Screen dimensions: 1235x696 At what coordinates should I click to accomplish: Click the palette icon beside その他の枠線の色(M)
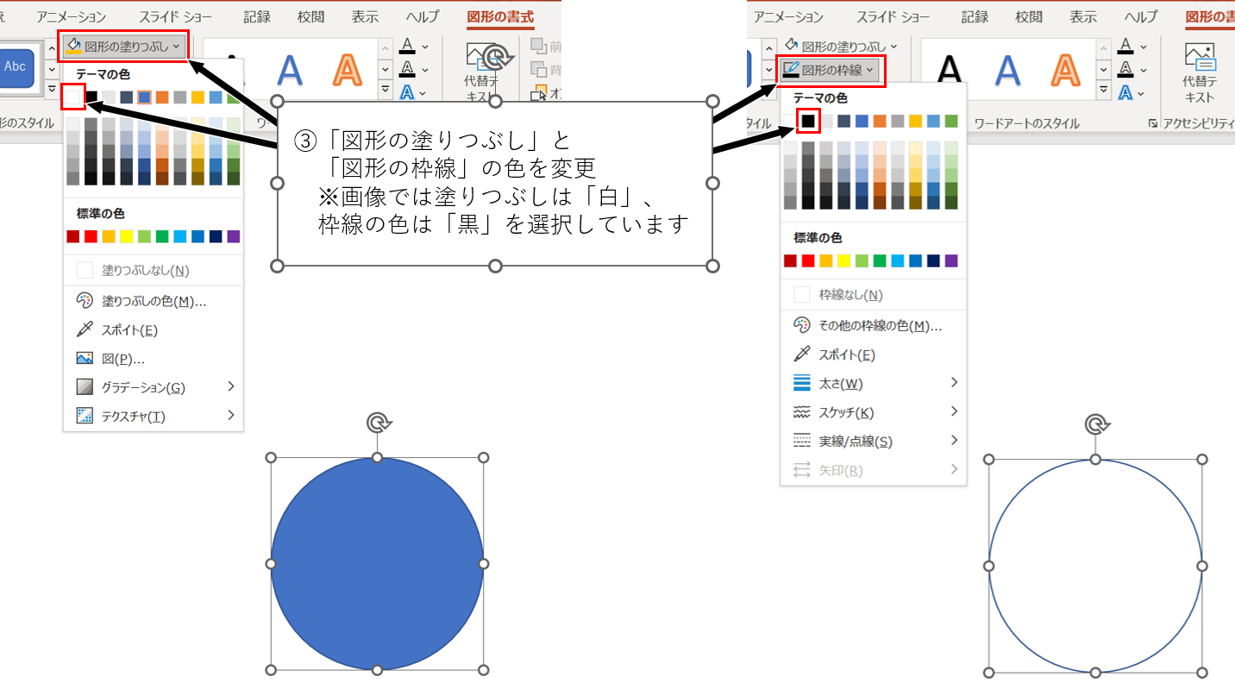click(802, 326)
